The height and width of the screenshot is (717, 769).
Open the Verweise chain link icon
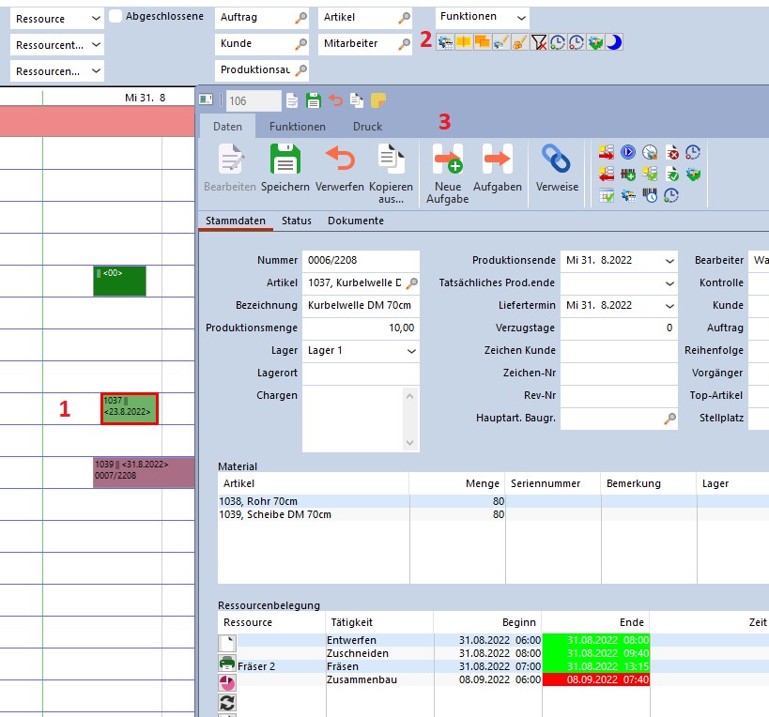point(557,160)
